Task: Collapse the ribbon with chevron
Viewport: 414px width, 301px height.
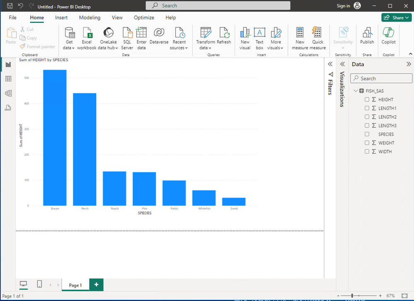Action: tap(410, 54)
